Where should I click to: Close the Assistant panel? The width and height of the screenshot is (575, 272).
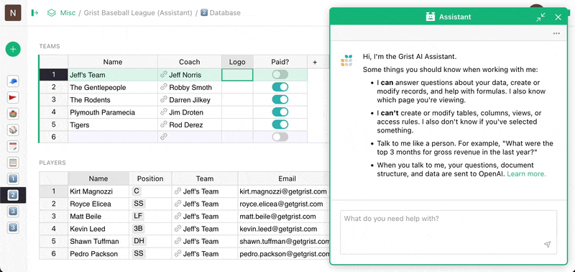tap(558, 17)
